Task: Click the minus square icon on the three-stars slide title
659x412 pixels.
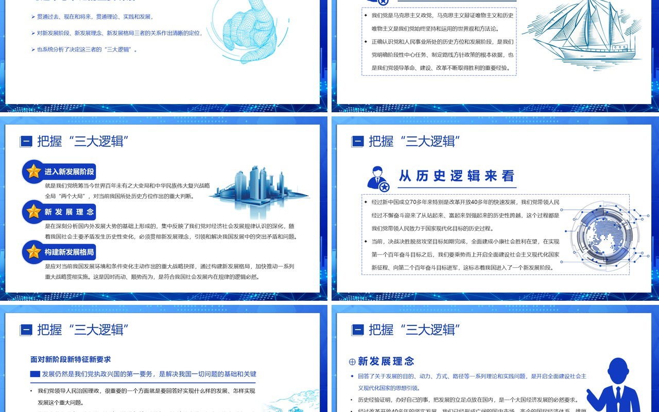Action: pyautogui.click(x=26, y=141)
